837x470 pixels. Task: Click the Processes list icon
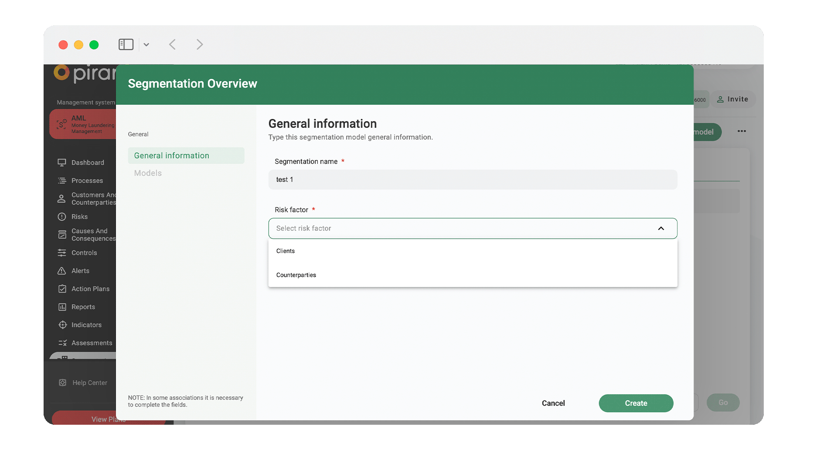point(62,181)
